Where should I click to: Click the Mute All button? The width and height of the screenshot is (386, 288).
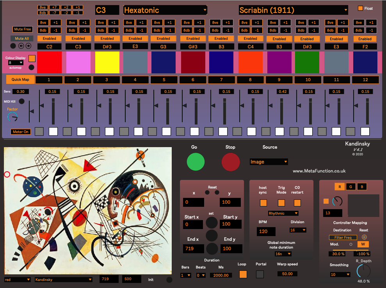tap(22, 38)
